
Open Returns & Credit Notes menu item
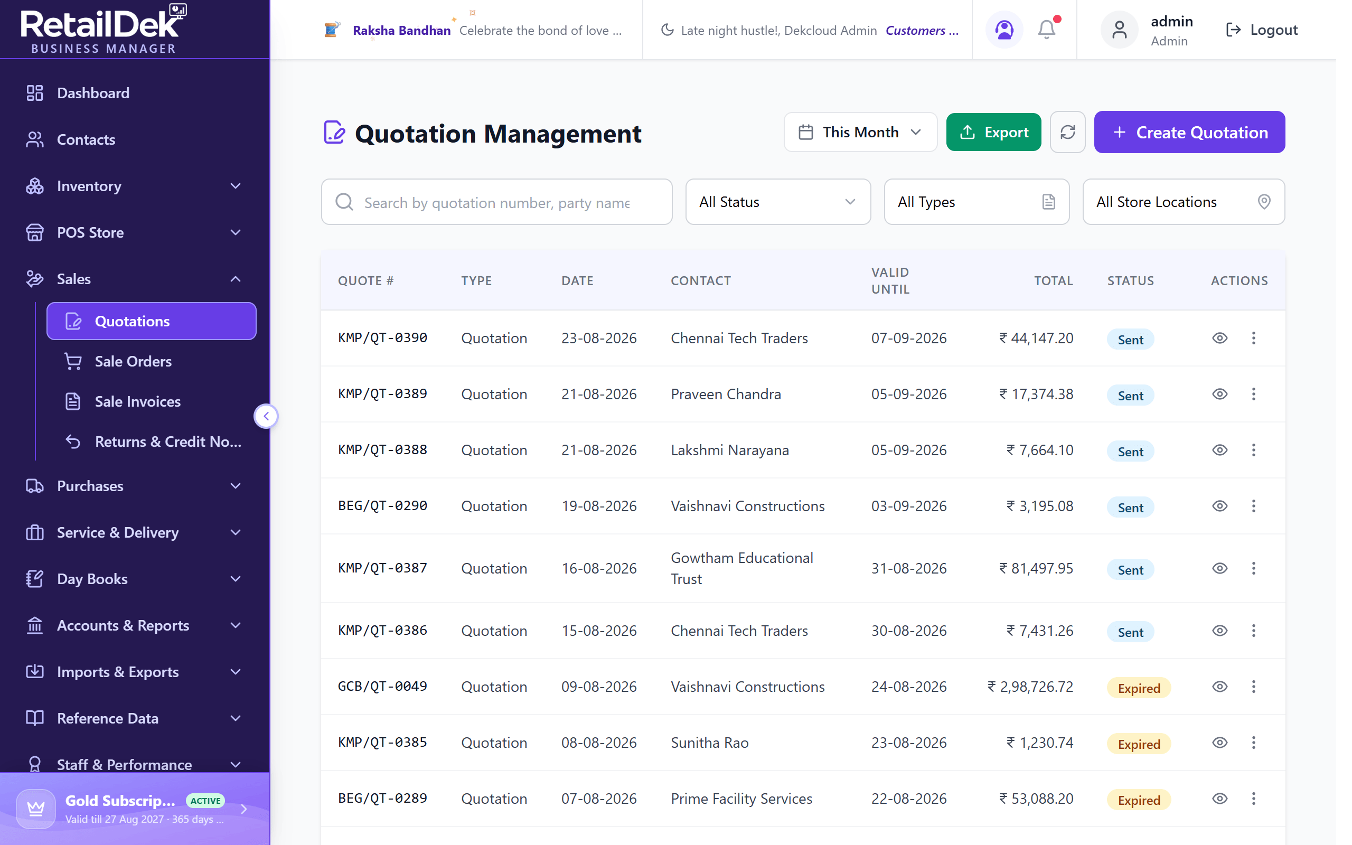[151, 442]
